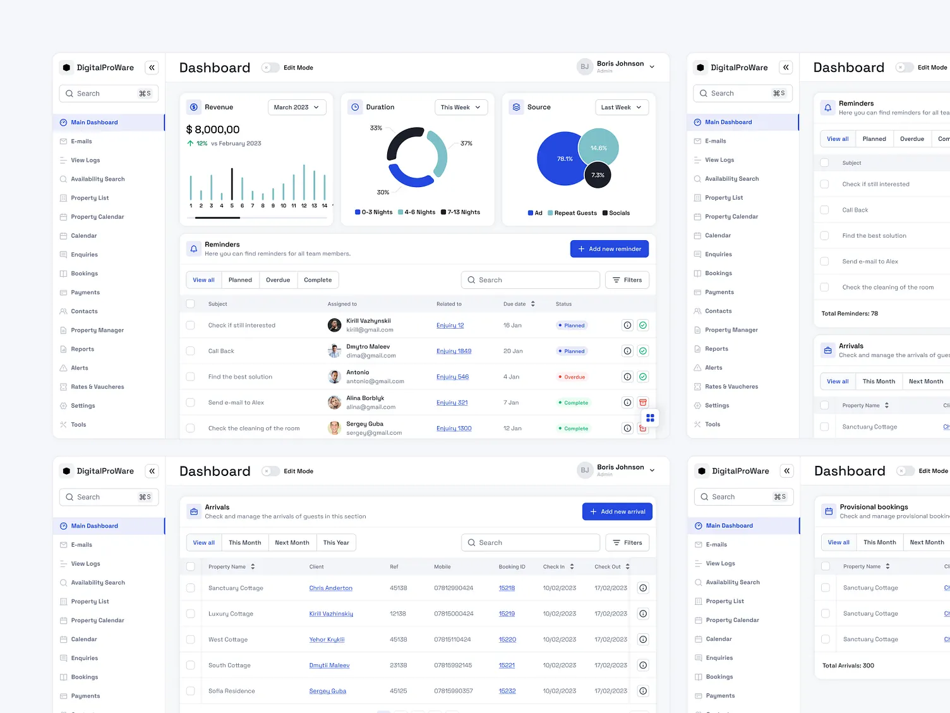
Task: Click the Filters icon in the Reminders section
Action: (627, 279)
